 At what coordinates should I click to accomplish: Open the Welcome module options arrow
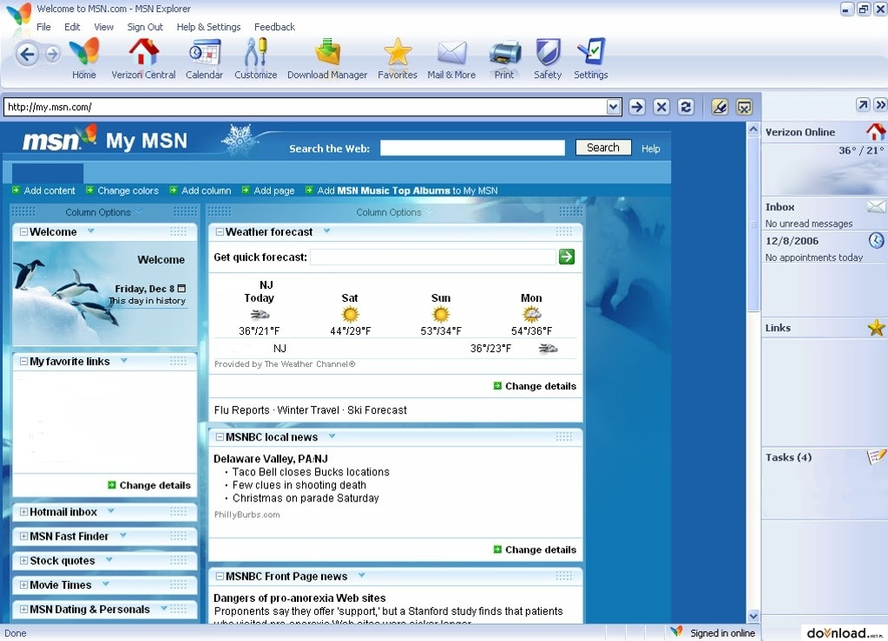90,232
